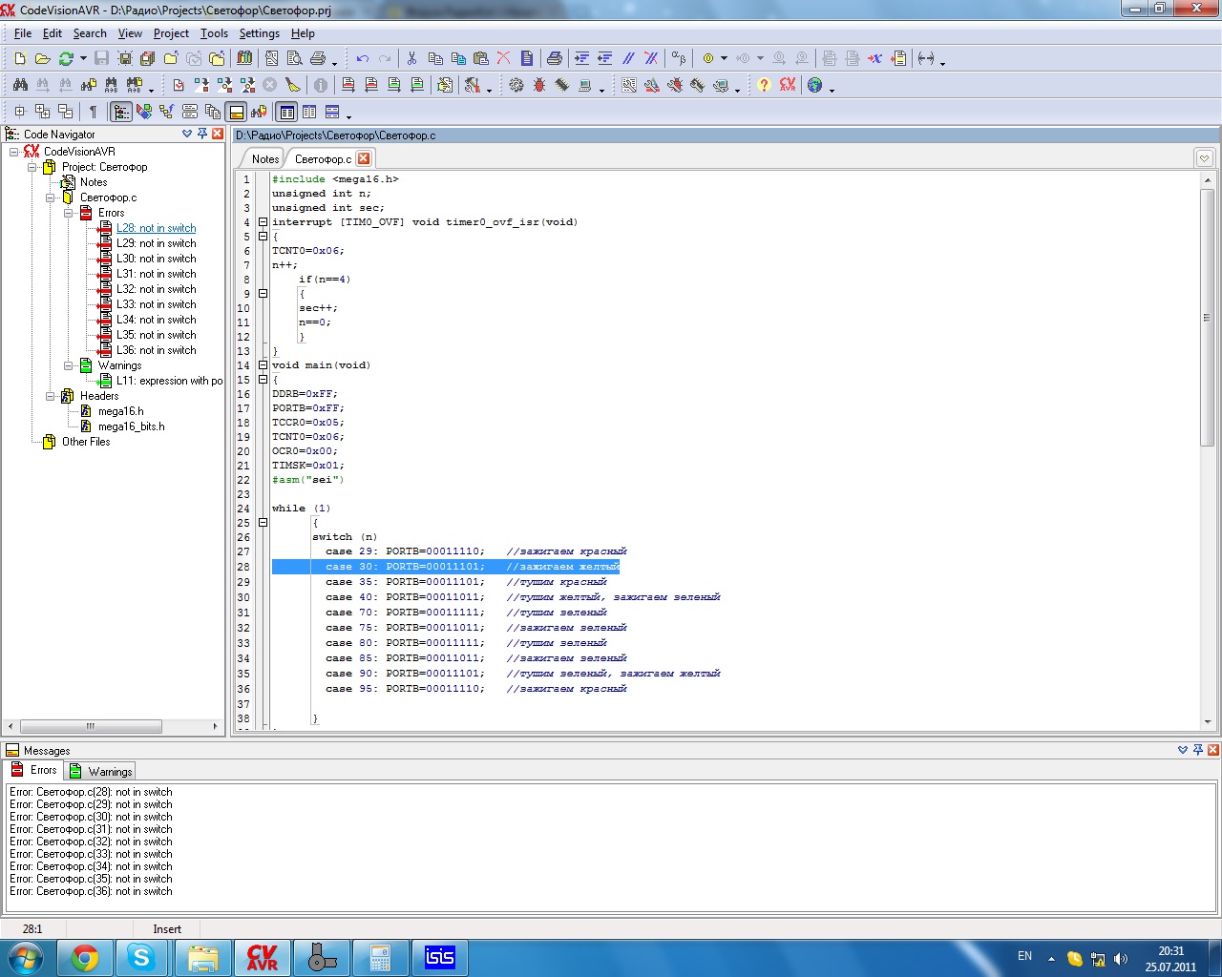Image resolution: width=1222 pixels, height=977 pixels.
Task: Click the broom clean-up icon
Action: pos(293,86)
